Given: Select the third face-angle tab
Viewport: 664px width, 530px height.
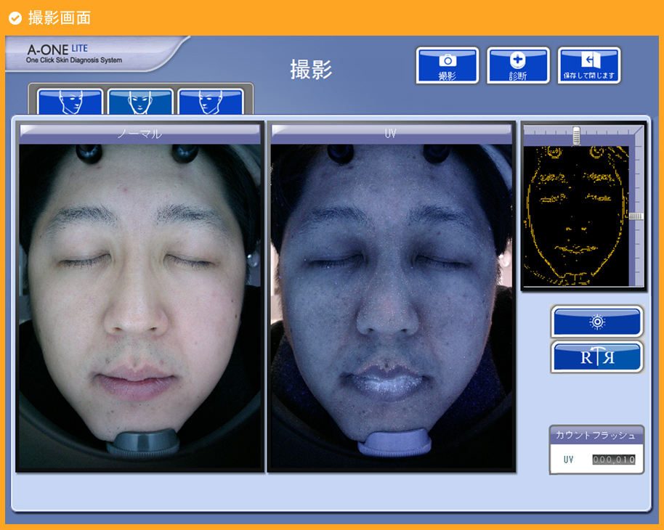Looking at the screenshot, I should coord(211,102).
